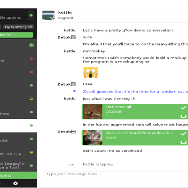Click the blue asterisk action marker
Viewport: 188px width, 188px height.
[x=74, y=91]
